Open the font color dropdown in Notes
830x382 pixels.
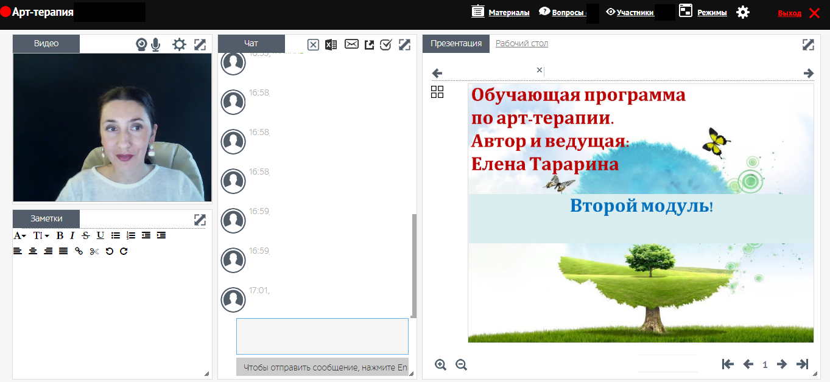20,235
